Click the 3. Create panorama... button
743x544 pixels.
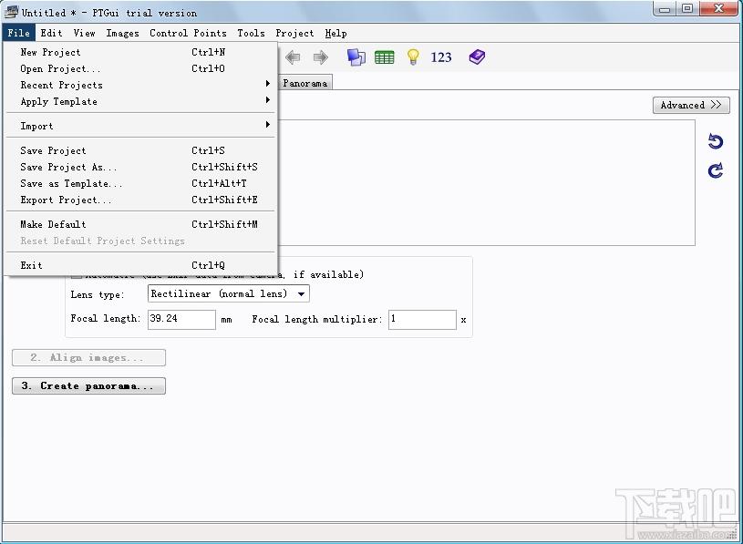click(88, 385)
